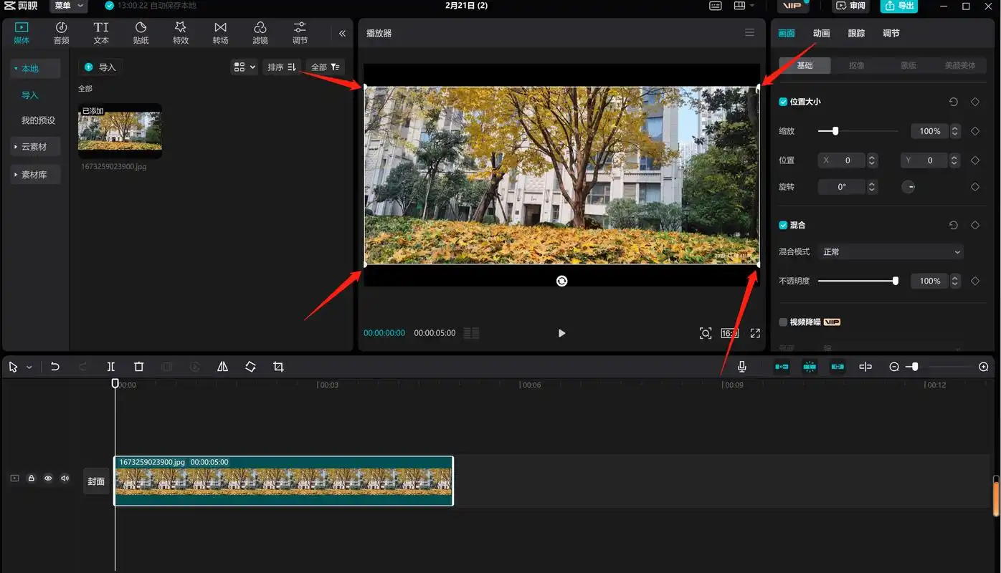Enter fullscreen preview in player

tap(755, 333)
